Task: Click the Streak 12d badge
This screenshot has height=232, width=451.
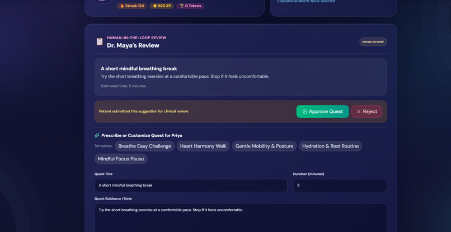Action: click(131, 6)
